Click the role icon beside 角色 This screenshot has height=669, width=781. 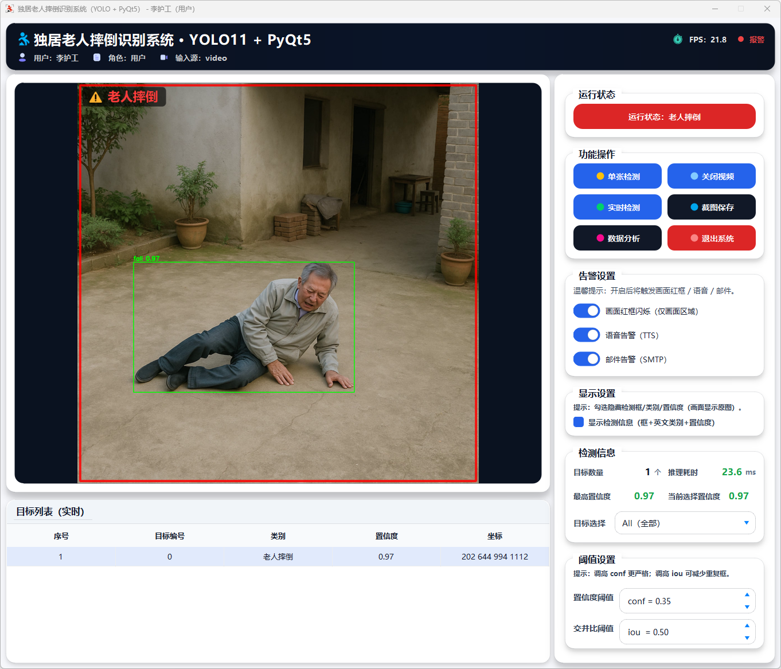[97, 57]
